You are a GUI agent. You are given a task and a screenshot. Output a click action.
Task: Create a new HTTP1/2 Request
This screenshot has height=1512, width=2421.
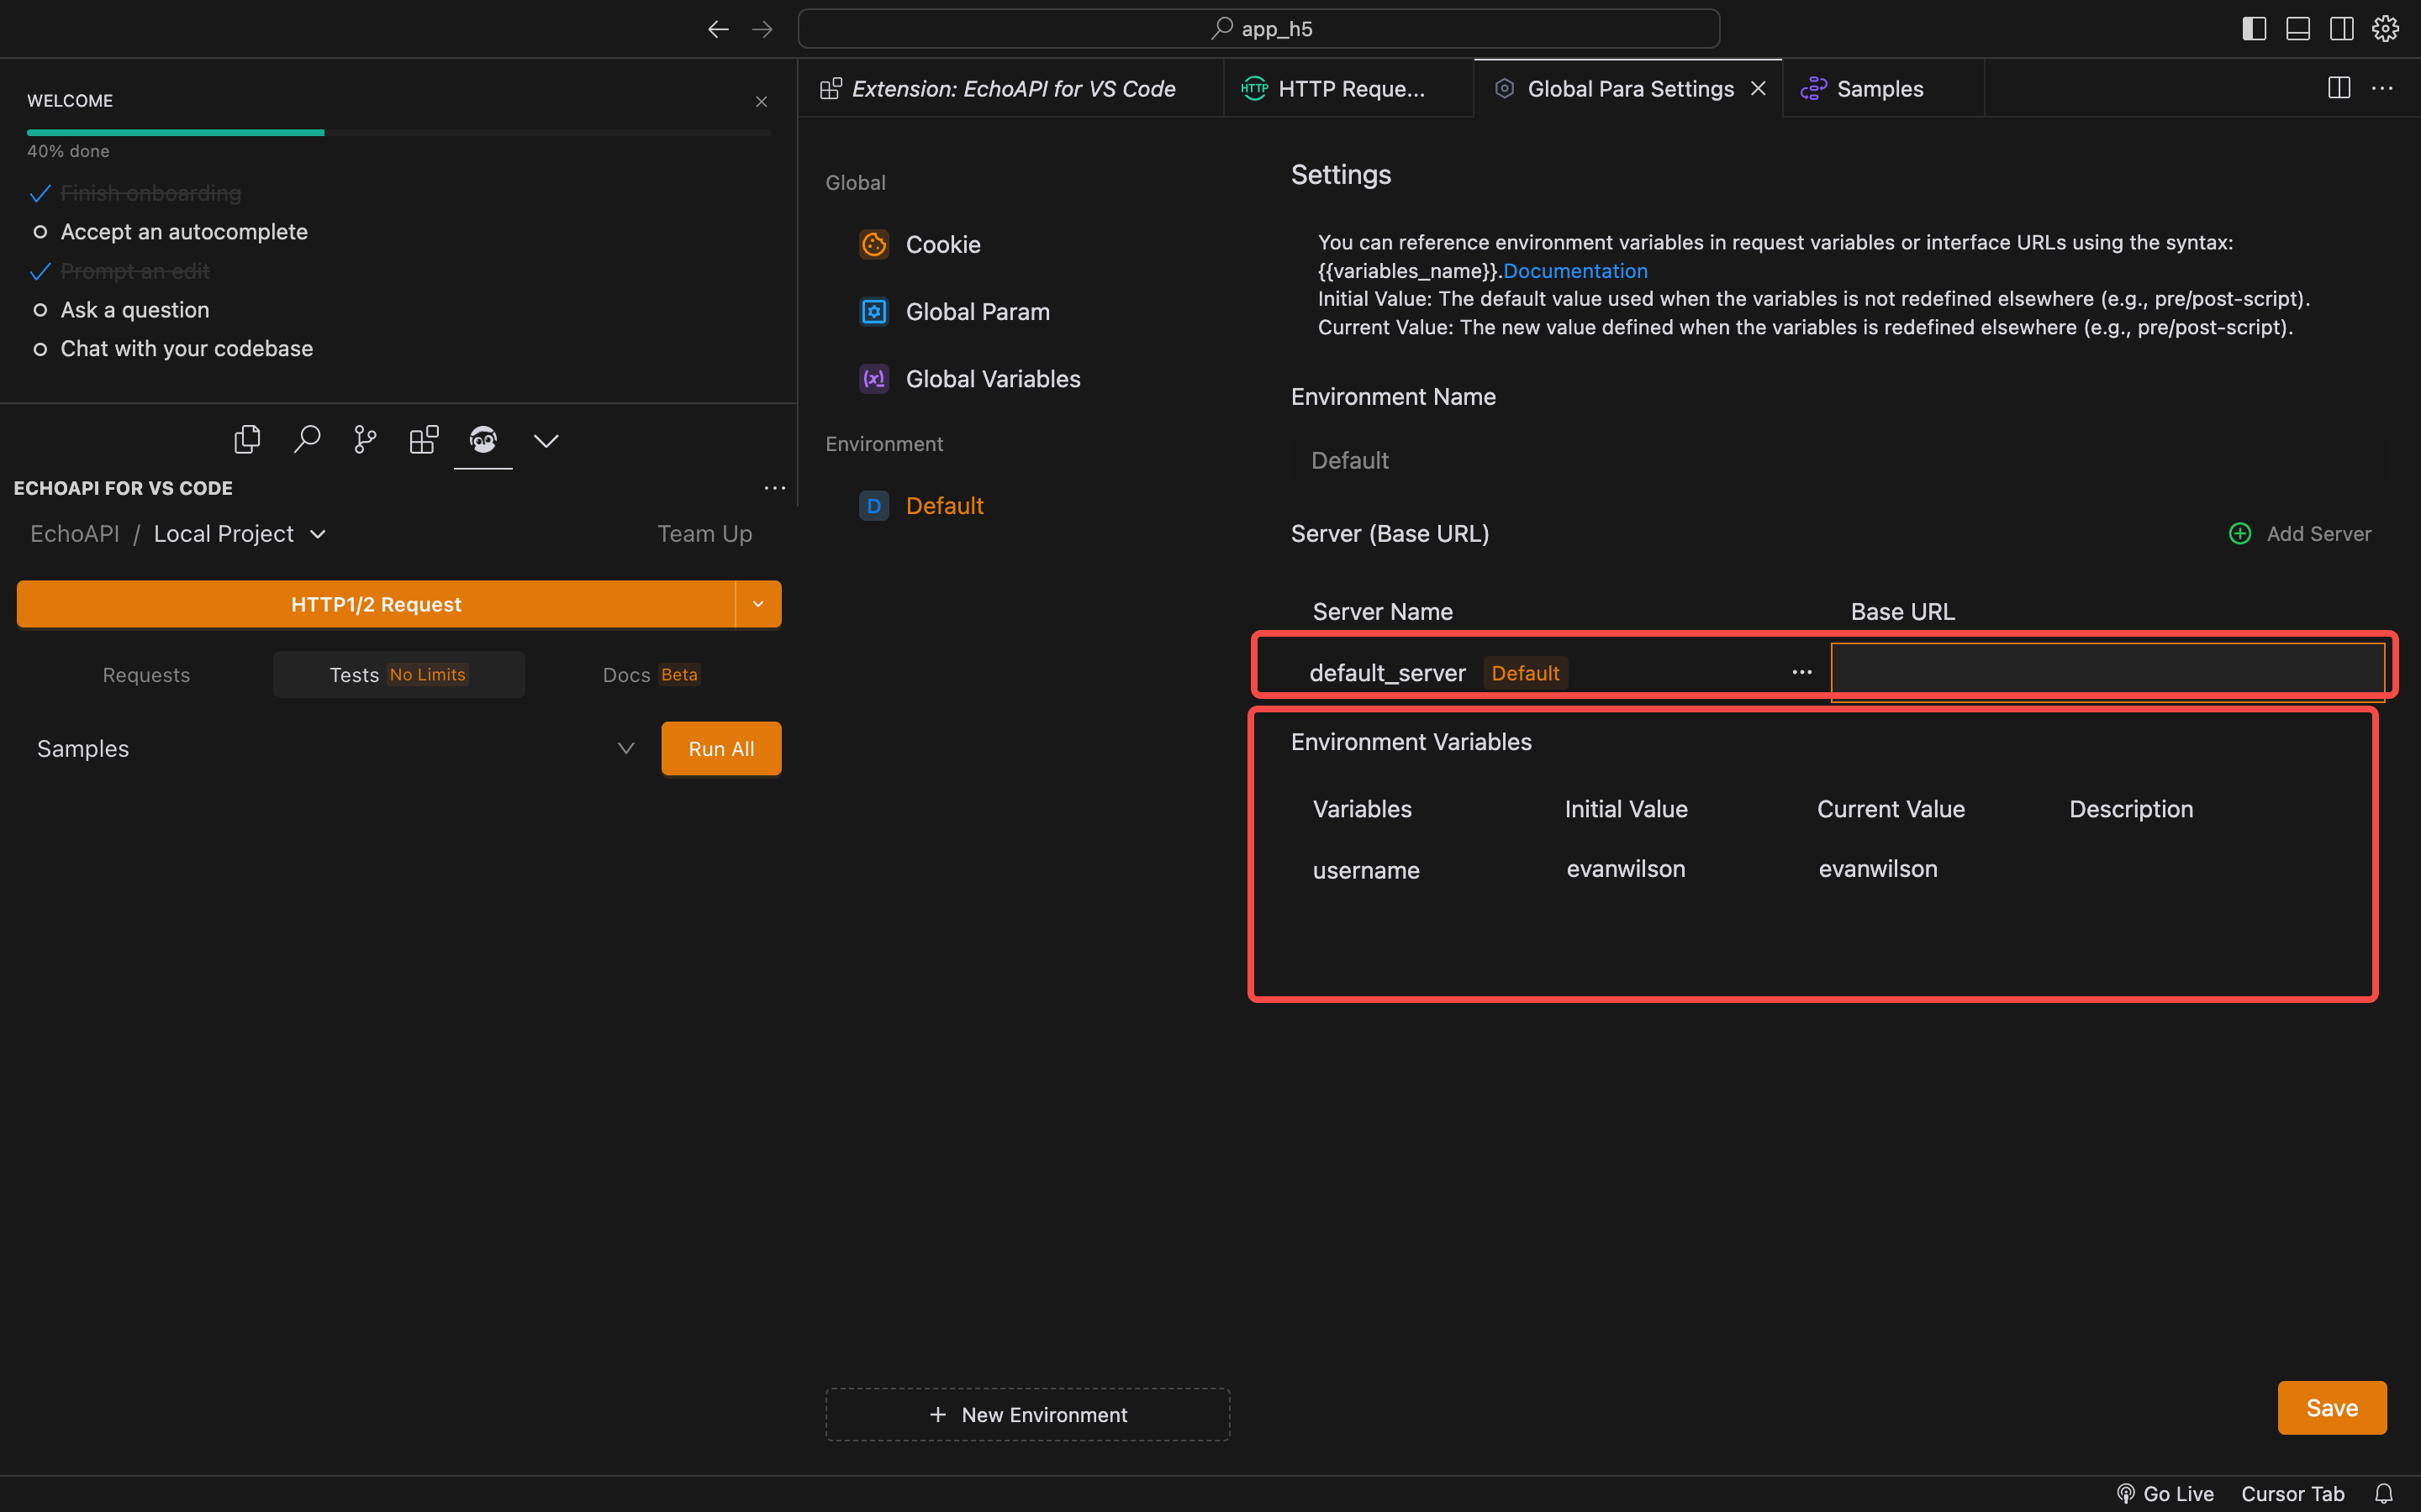(x=376, y=604)
